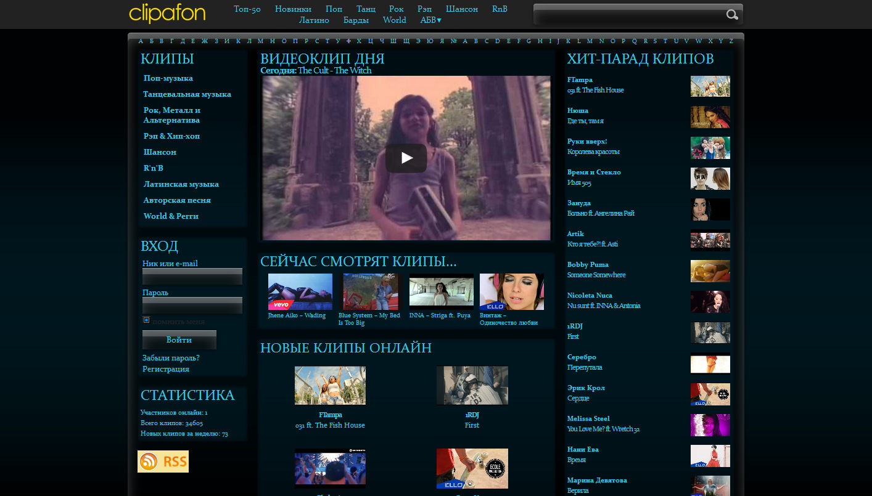Open Melissa Steel chart thumbnail

710,425
